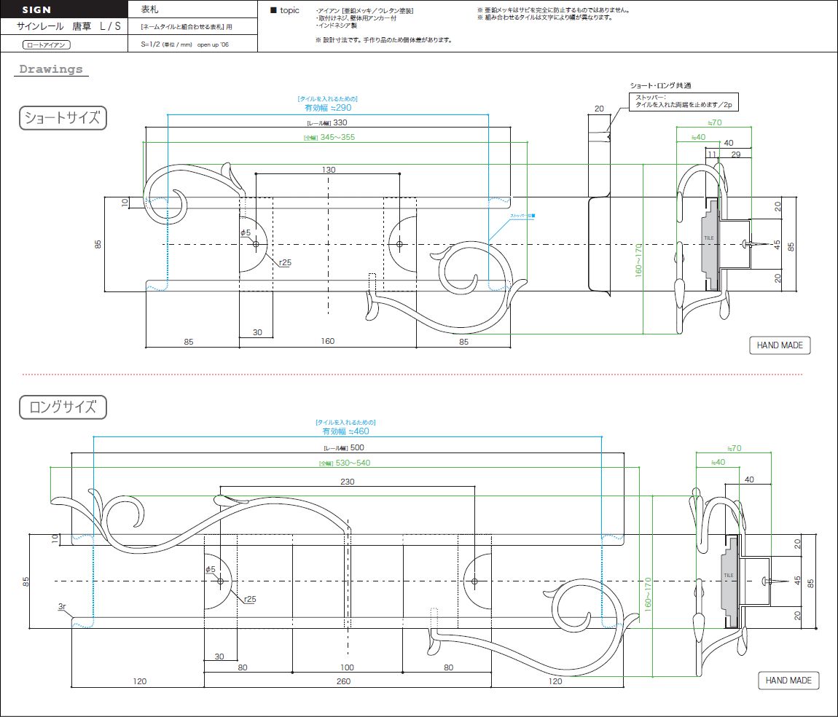
Task: Click the black SIGN header label
Action: coord(36,10)
